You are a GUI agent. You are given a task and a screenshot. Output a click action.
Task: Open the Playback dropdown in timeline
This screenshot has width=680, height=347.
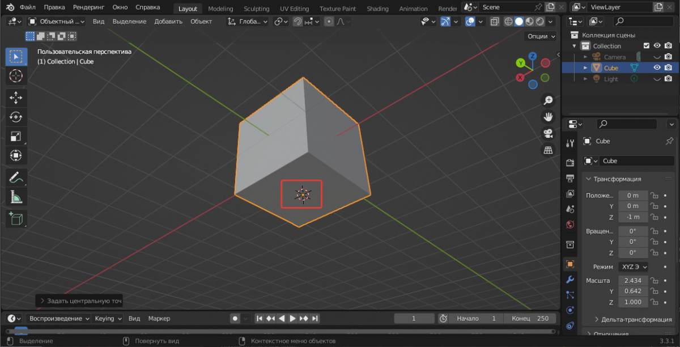[x=59, y=319]
